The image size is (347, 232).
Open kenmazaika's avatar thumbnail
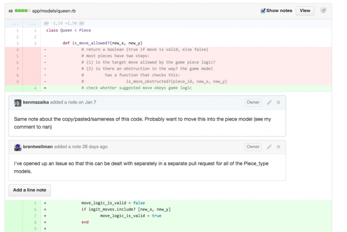pyautogui.click(x=18, y=102)
